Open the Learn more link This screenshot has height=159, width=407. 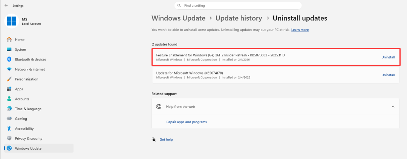click(300, 30)
